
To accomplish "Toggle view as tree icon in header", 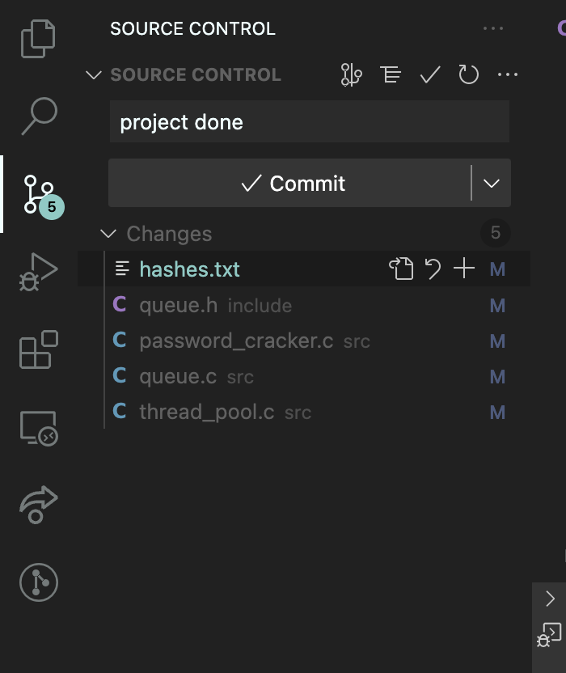I will [x=391, y=74].
